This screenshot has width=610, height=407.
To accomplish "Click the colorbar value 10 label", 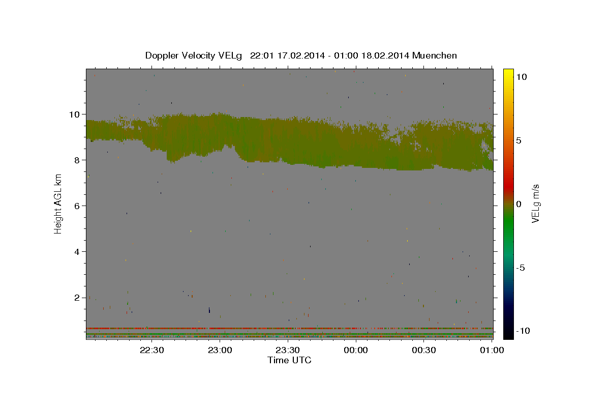I will click(522, 76).
